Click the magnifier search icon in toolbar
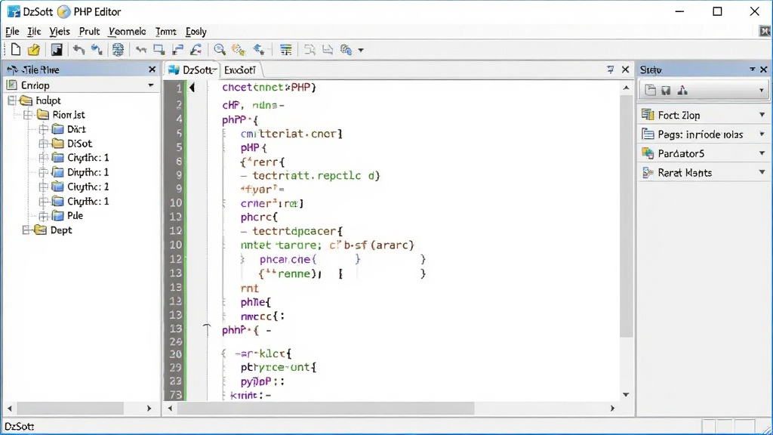 [220, 50]
